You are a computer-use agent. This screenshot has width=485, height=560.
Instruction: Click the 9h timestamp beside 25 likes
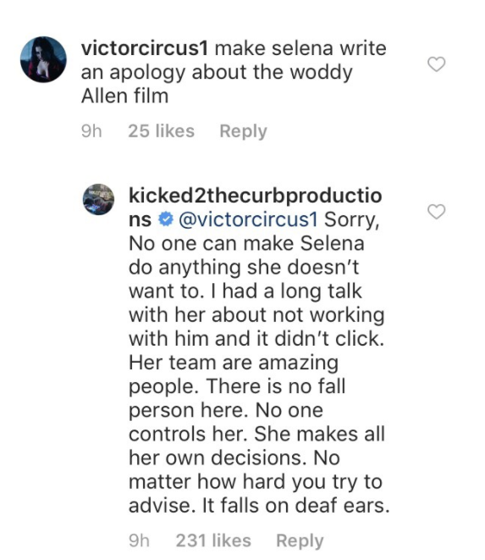[x=91, y=131]
